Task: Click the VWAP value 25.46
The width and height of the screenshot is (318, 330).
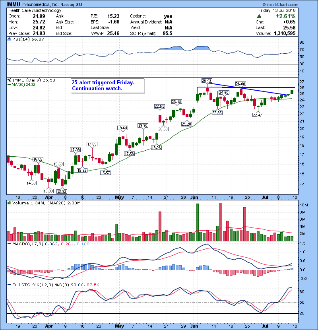Action: (113, 33)
